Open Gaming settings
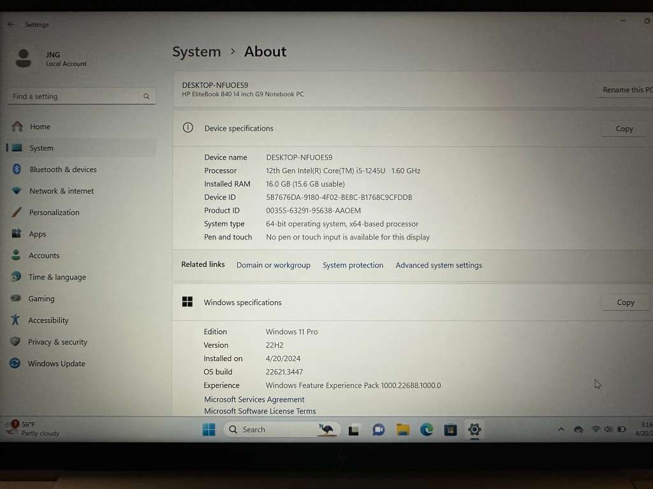The height and width of the screenshot is (489, 653). click(x=41, y=299)
